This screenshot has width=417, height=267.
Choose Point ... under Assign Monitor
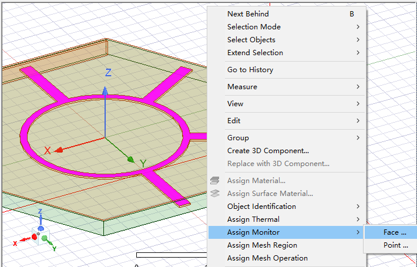pos(395,245)
